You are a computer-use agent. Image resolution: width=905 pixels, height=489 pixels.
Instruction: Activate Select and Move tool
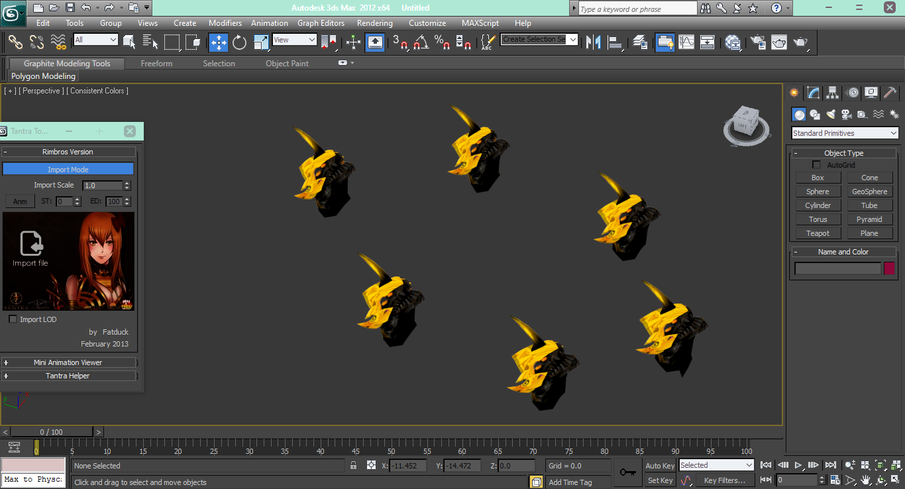219,42
